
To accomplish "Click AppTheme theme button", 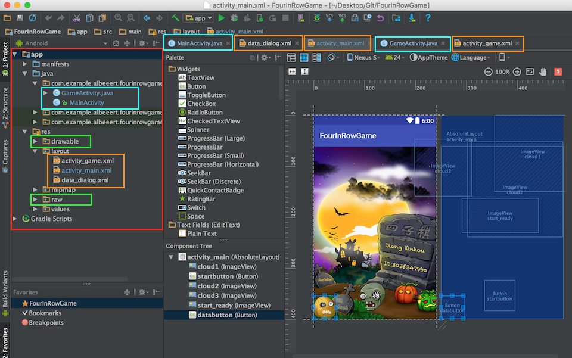I will 429,58.
